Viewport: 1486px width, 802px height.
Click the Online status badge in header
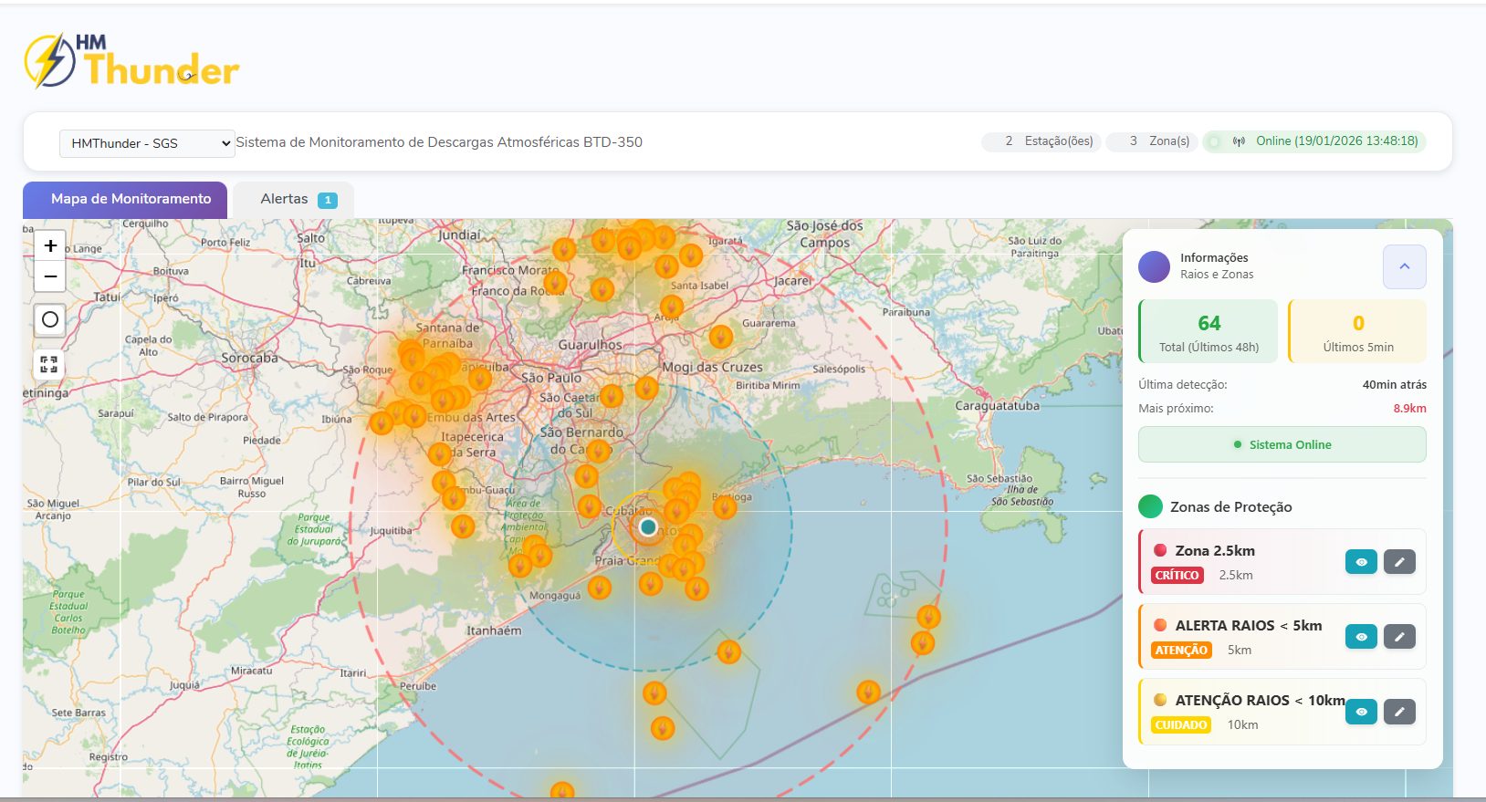click(x=1313, y=141)
